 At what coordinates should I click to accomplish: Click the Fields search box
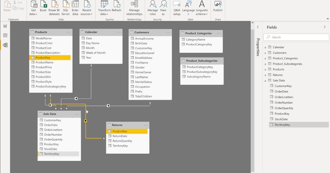click(296, 37)
